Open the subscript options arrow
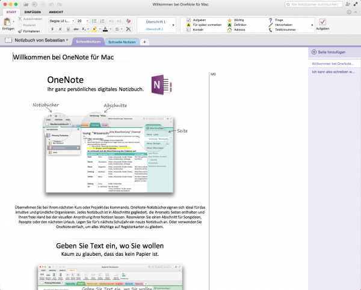 pyautogui.click(x=88, y=29)
